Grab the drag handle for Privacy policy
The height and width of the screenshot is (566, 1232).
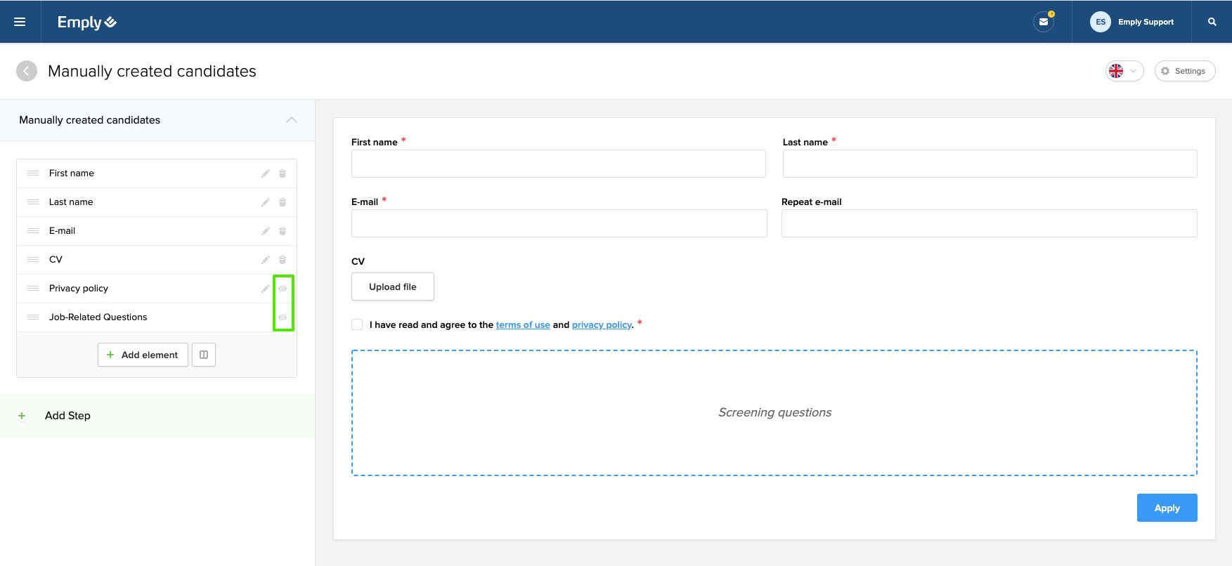pos(33,289)
